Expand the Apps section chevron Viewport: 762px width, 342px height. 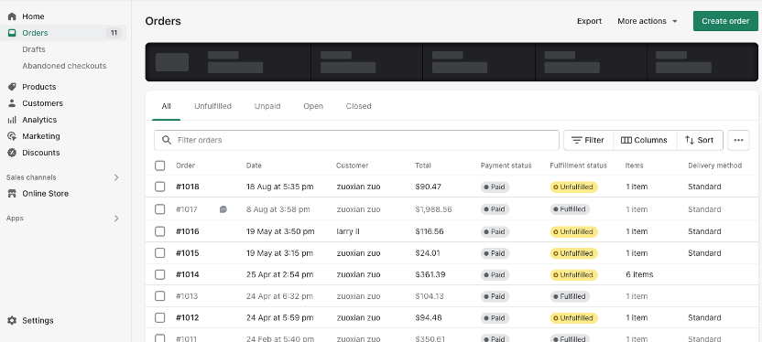(116, 219)
